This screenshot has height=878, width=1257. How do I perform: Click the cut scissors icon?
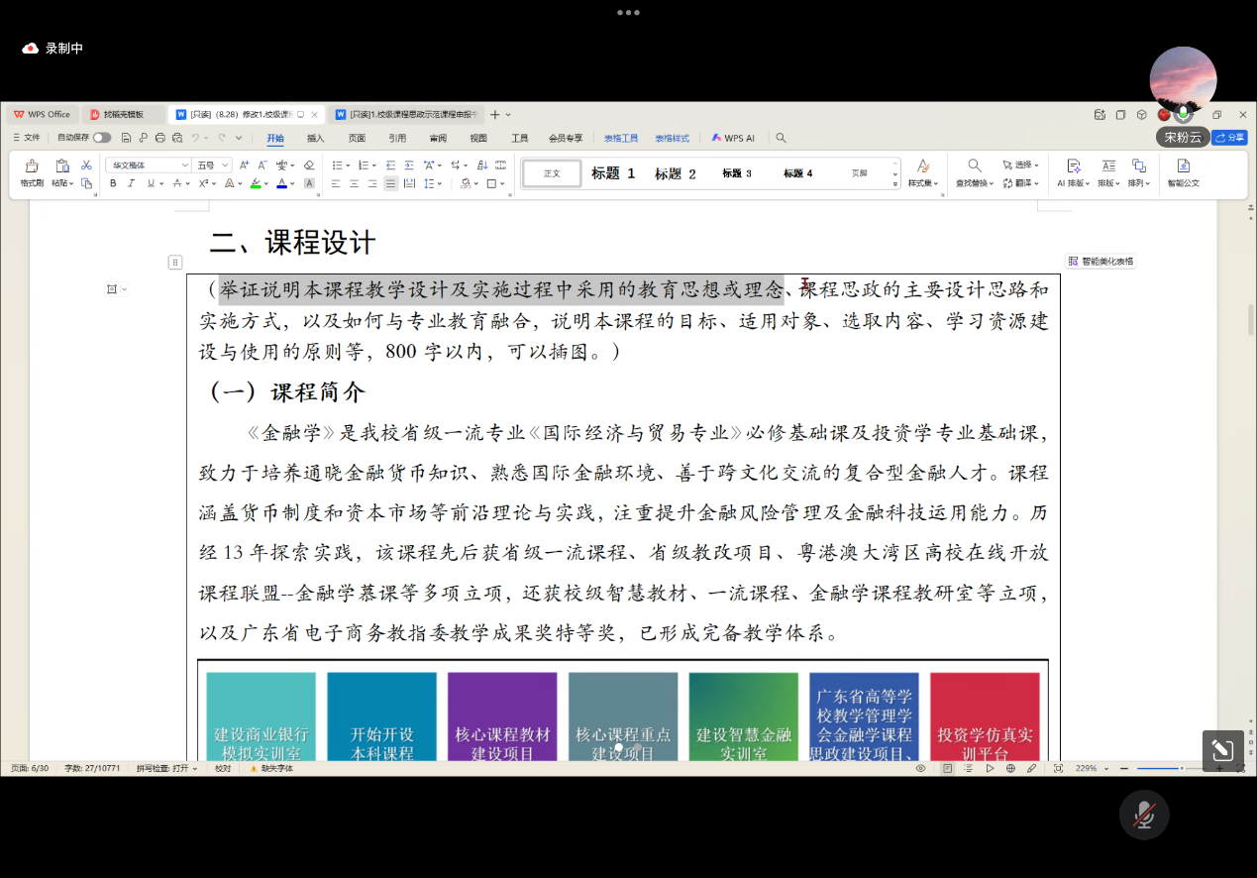pos(86,165)
